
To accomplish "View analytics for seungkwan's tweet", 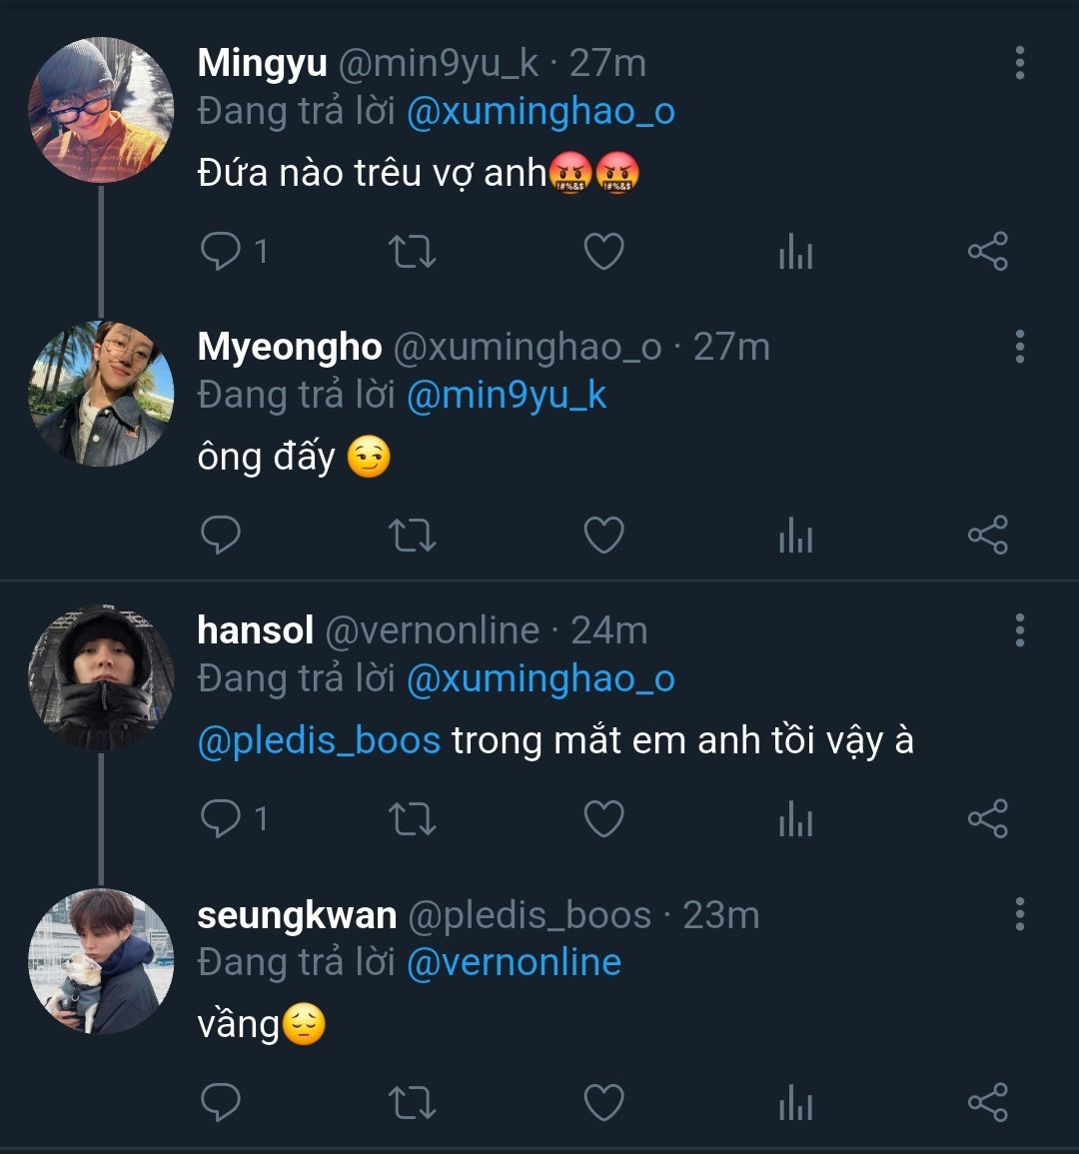I will pyautogui.click(x=795, y=1105).
